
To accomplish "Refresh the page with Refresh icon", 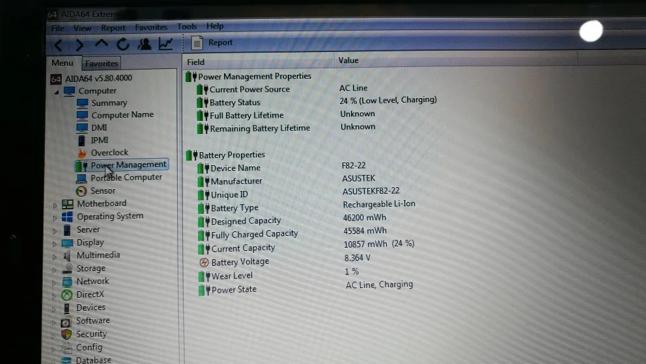I will pyautogui.click(x=123, y=44).
